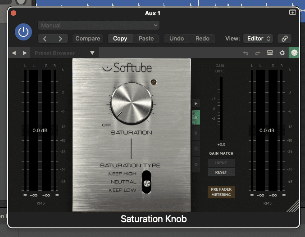Click the window expand icon top right
305x237 pixels.
click(292, 13)
